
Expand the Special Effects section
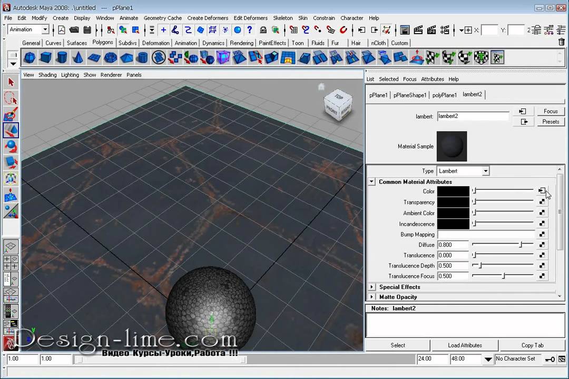[372, 287]
